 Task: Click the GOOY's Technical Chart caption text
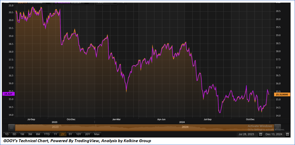77,141
